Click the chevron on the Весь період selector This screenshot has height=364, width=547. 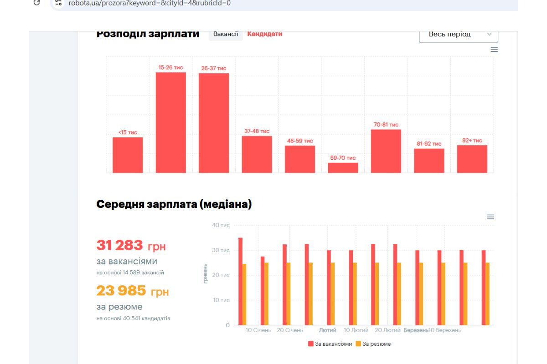coord(490,34)
